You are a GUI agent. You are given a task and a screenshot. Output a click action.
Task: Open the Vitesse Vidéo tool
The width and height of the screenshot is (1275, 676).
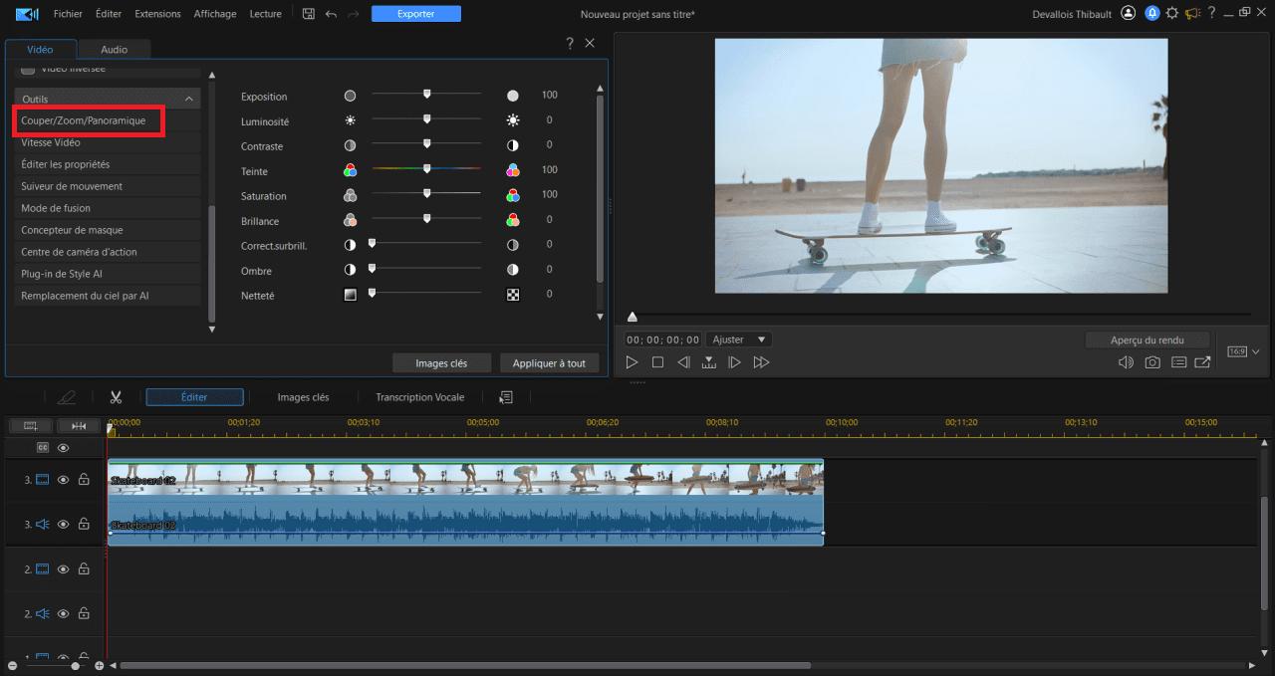(108, 142)
